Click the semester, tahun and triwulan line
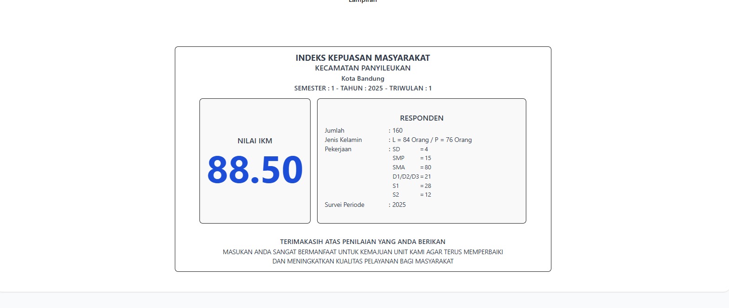729x308 pixels. click(x=363, y=88)
